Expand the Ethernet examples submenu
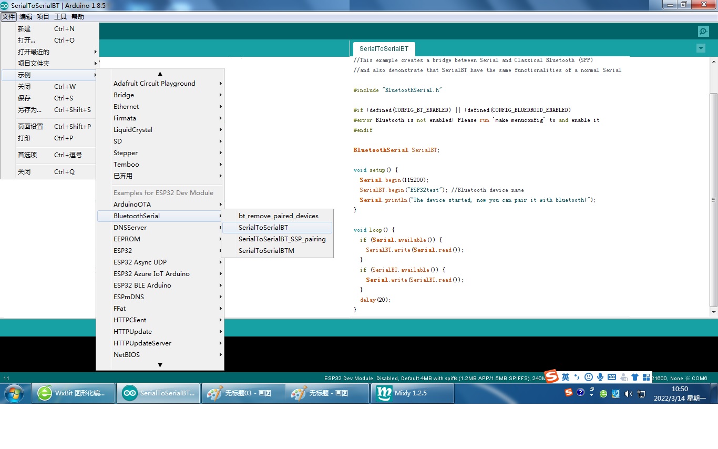 point(160,107)
